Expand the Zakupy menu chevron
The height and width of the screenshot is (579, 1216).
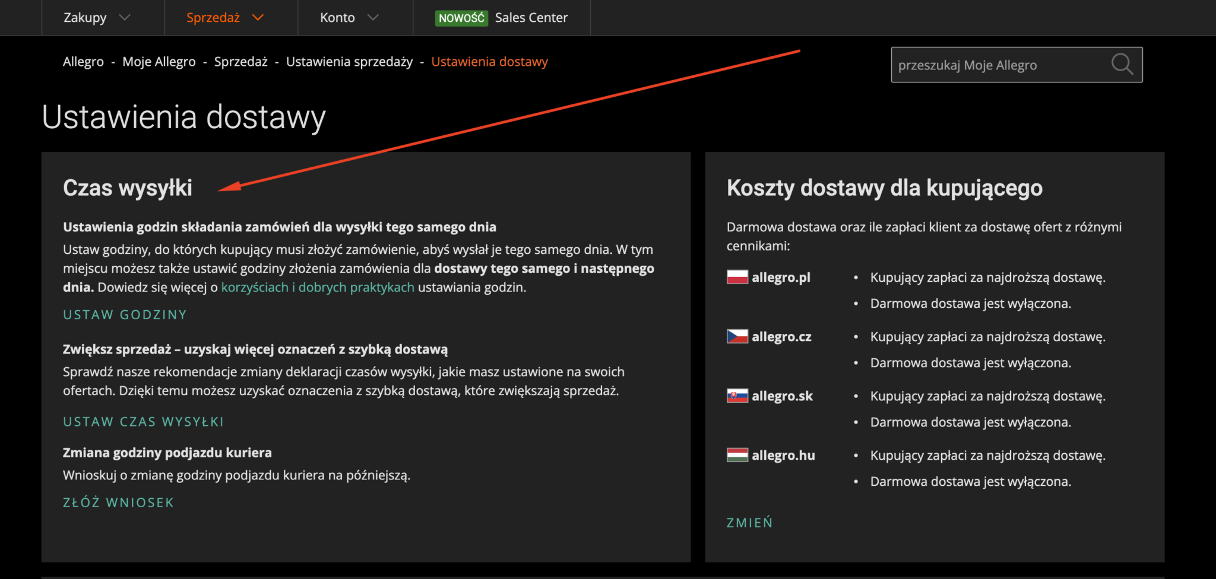(125, 18)
